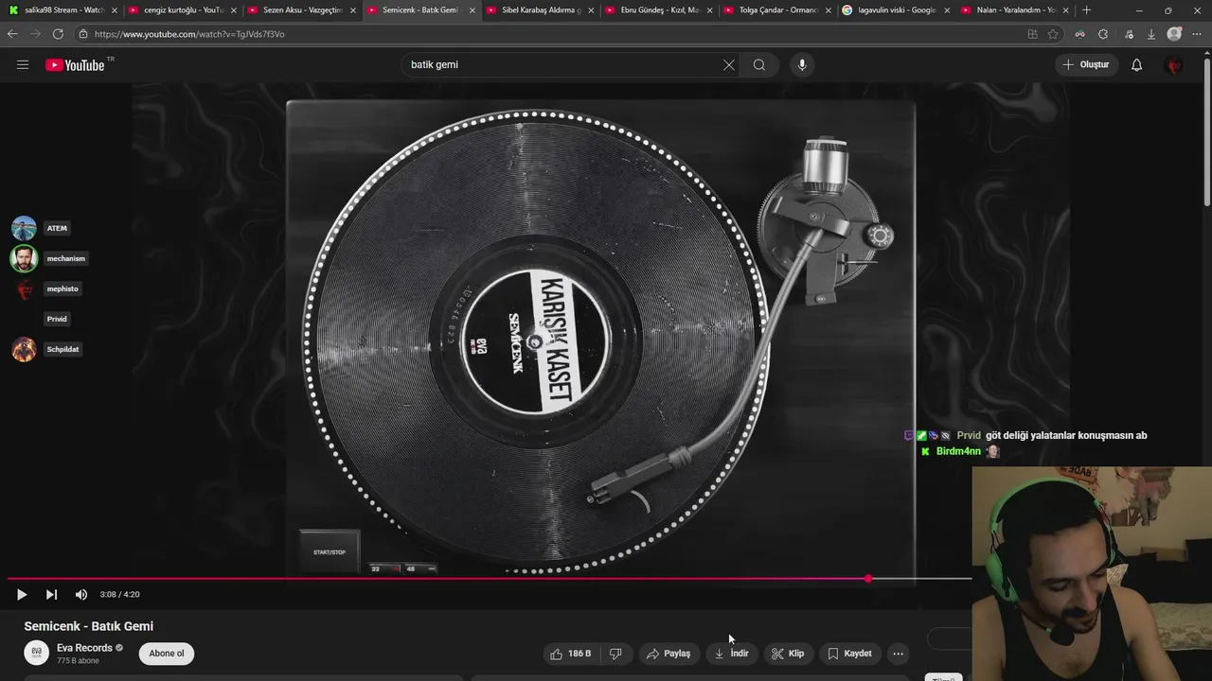1212x681 pixels.
Task: Start voice search with the microphone
Action: click(802, 65)
